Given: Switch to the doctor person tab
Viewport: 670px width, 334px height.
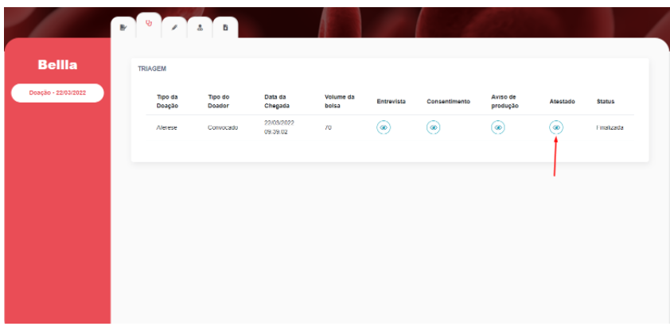Looking at the screenshot, I should 200,28.
